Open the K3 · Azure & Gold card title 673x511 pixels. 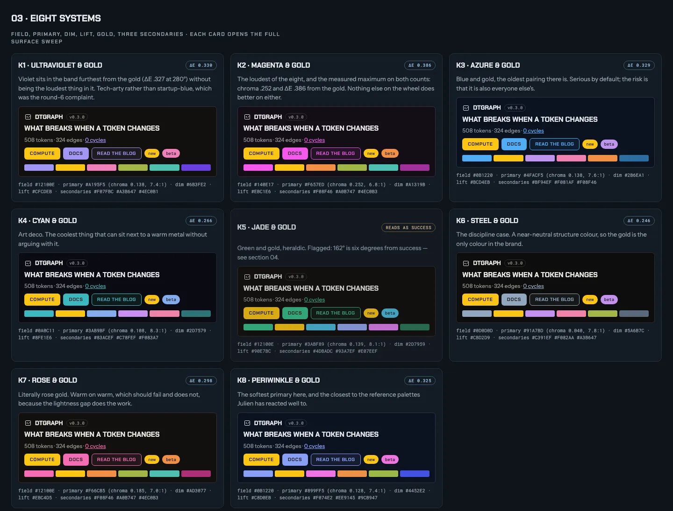click(488, 65)
